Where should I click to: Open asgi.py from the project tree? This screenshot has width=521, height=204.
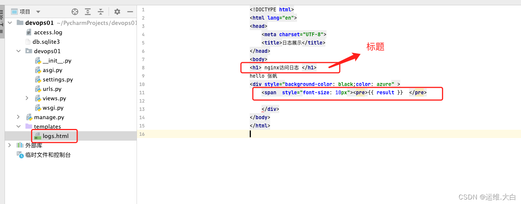click(x=53, y=70)
